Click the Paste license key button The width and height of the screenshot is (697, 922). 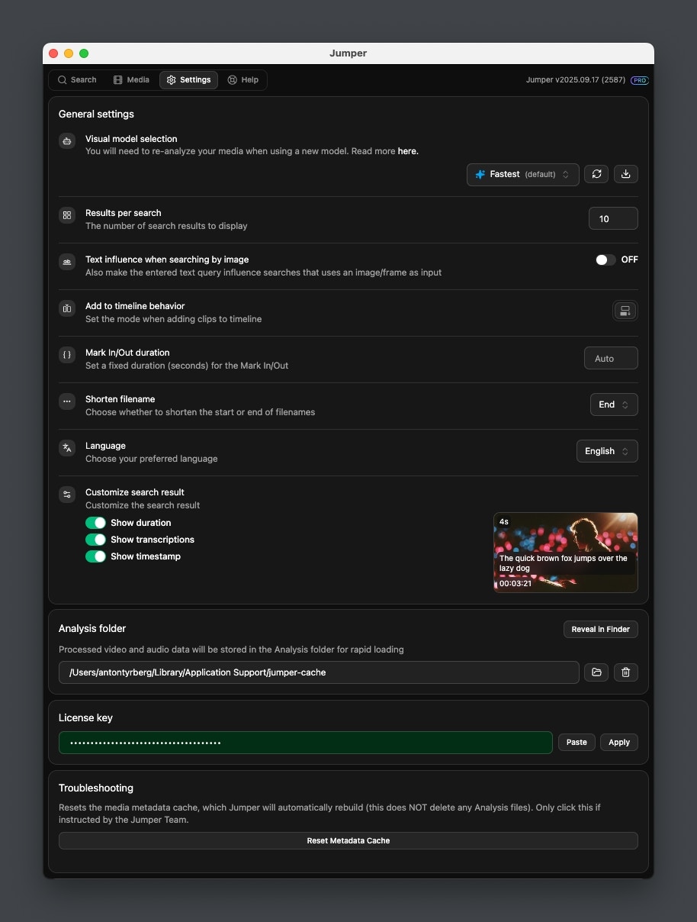(577, 742)
